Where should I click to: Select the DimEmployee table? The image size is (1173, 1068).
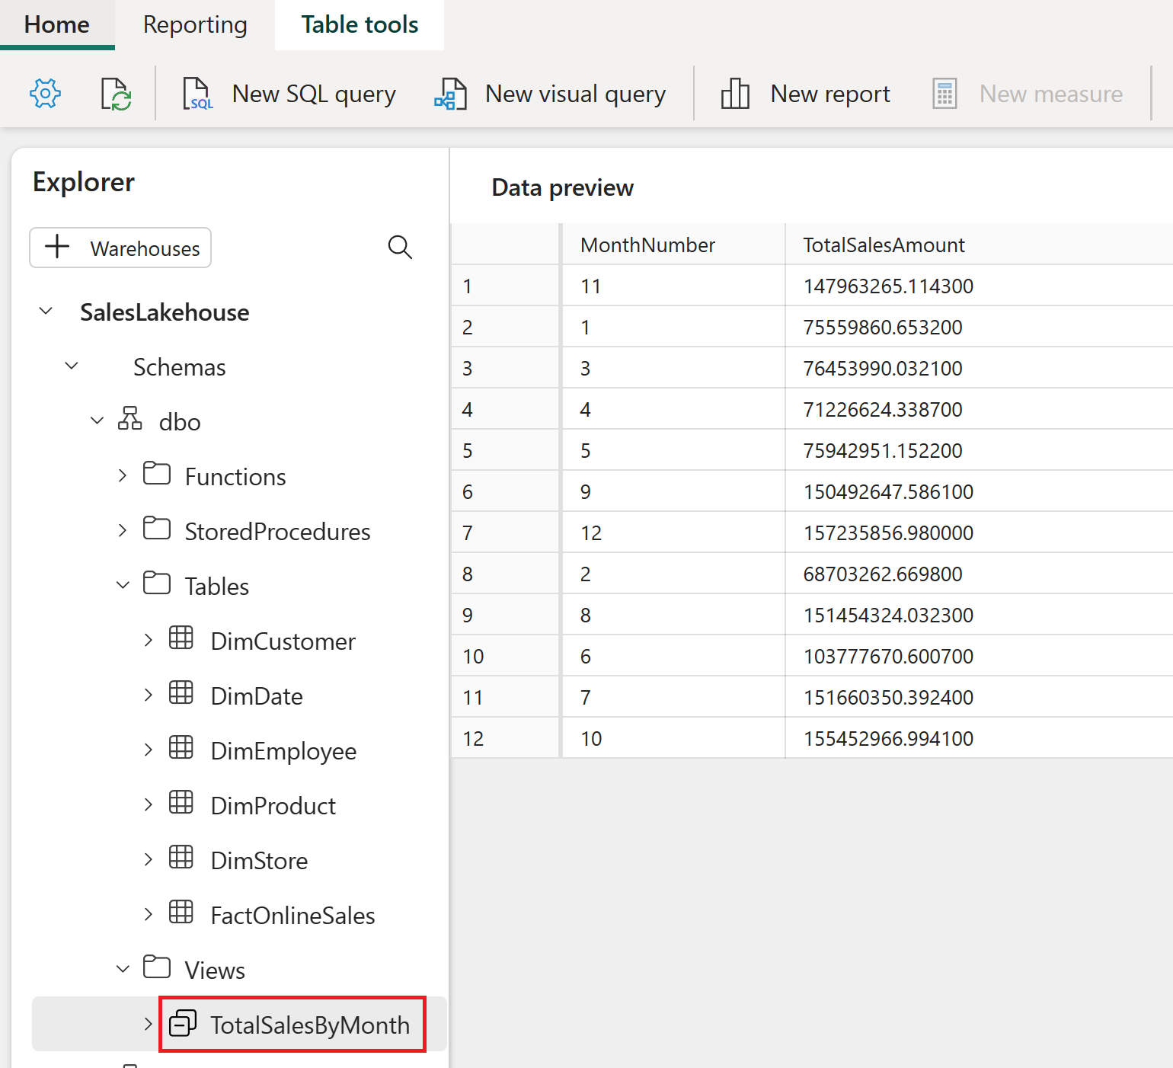click(283, 751)
